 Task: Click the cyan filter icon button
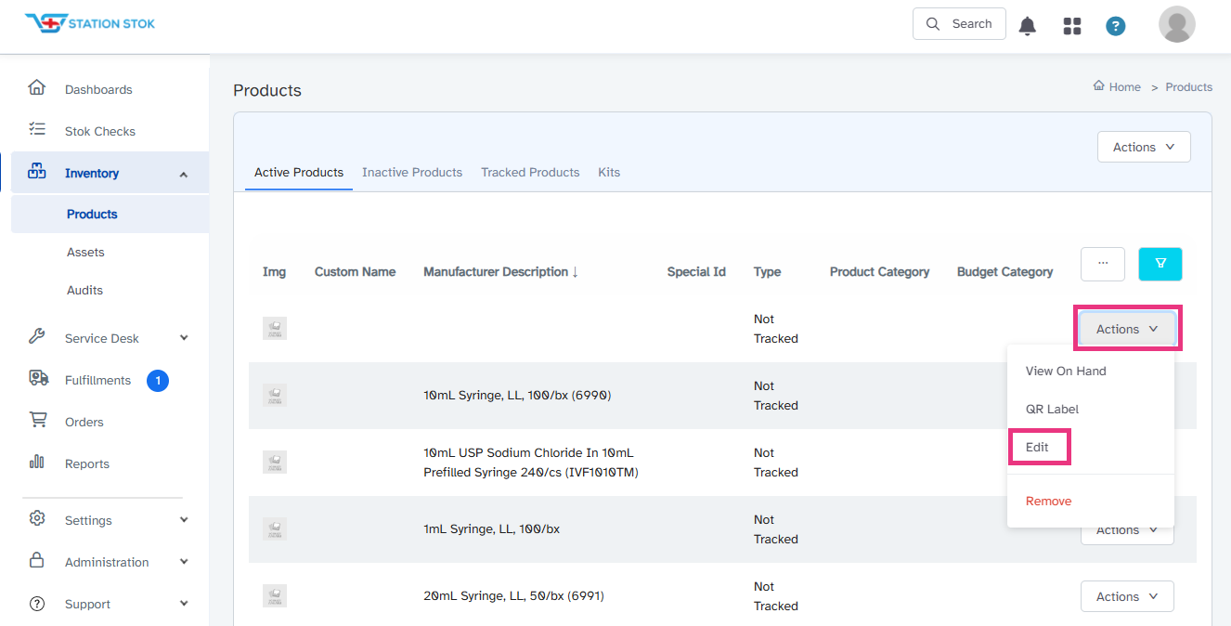coord(1160,264)
